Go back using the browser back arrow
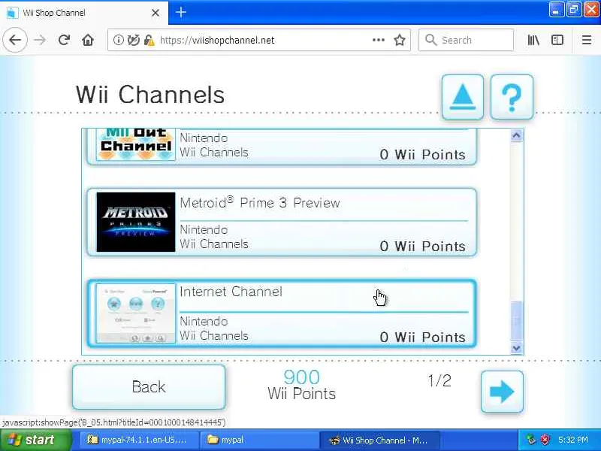The height and width of the screenshot is (451, 601). click(15, 40)
